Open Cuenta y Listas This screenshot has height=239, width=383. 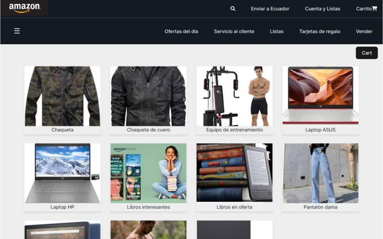pyautogui.click(x=322, y=9)
